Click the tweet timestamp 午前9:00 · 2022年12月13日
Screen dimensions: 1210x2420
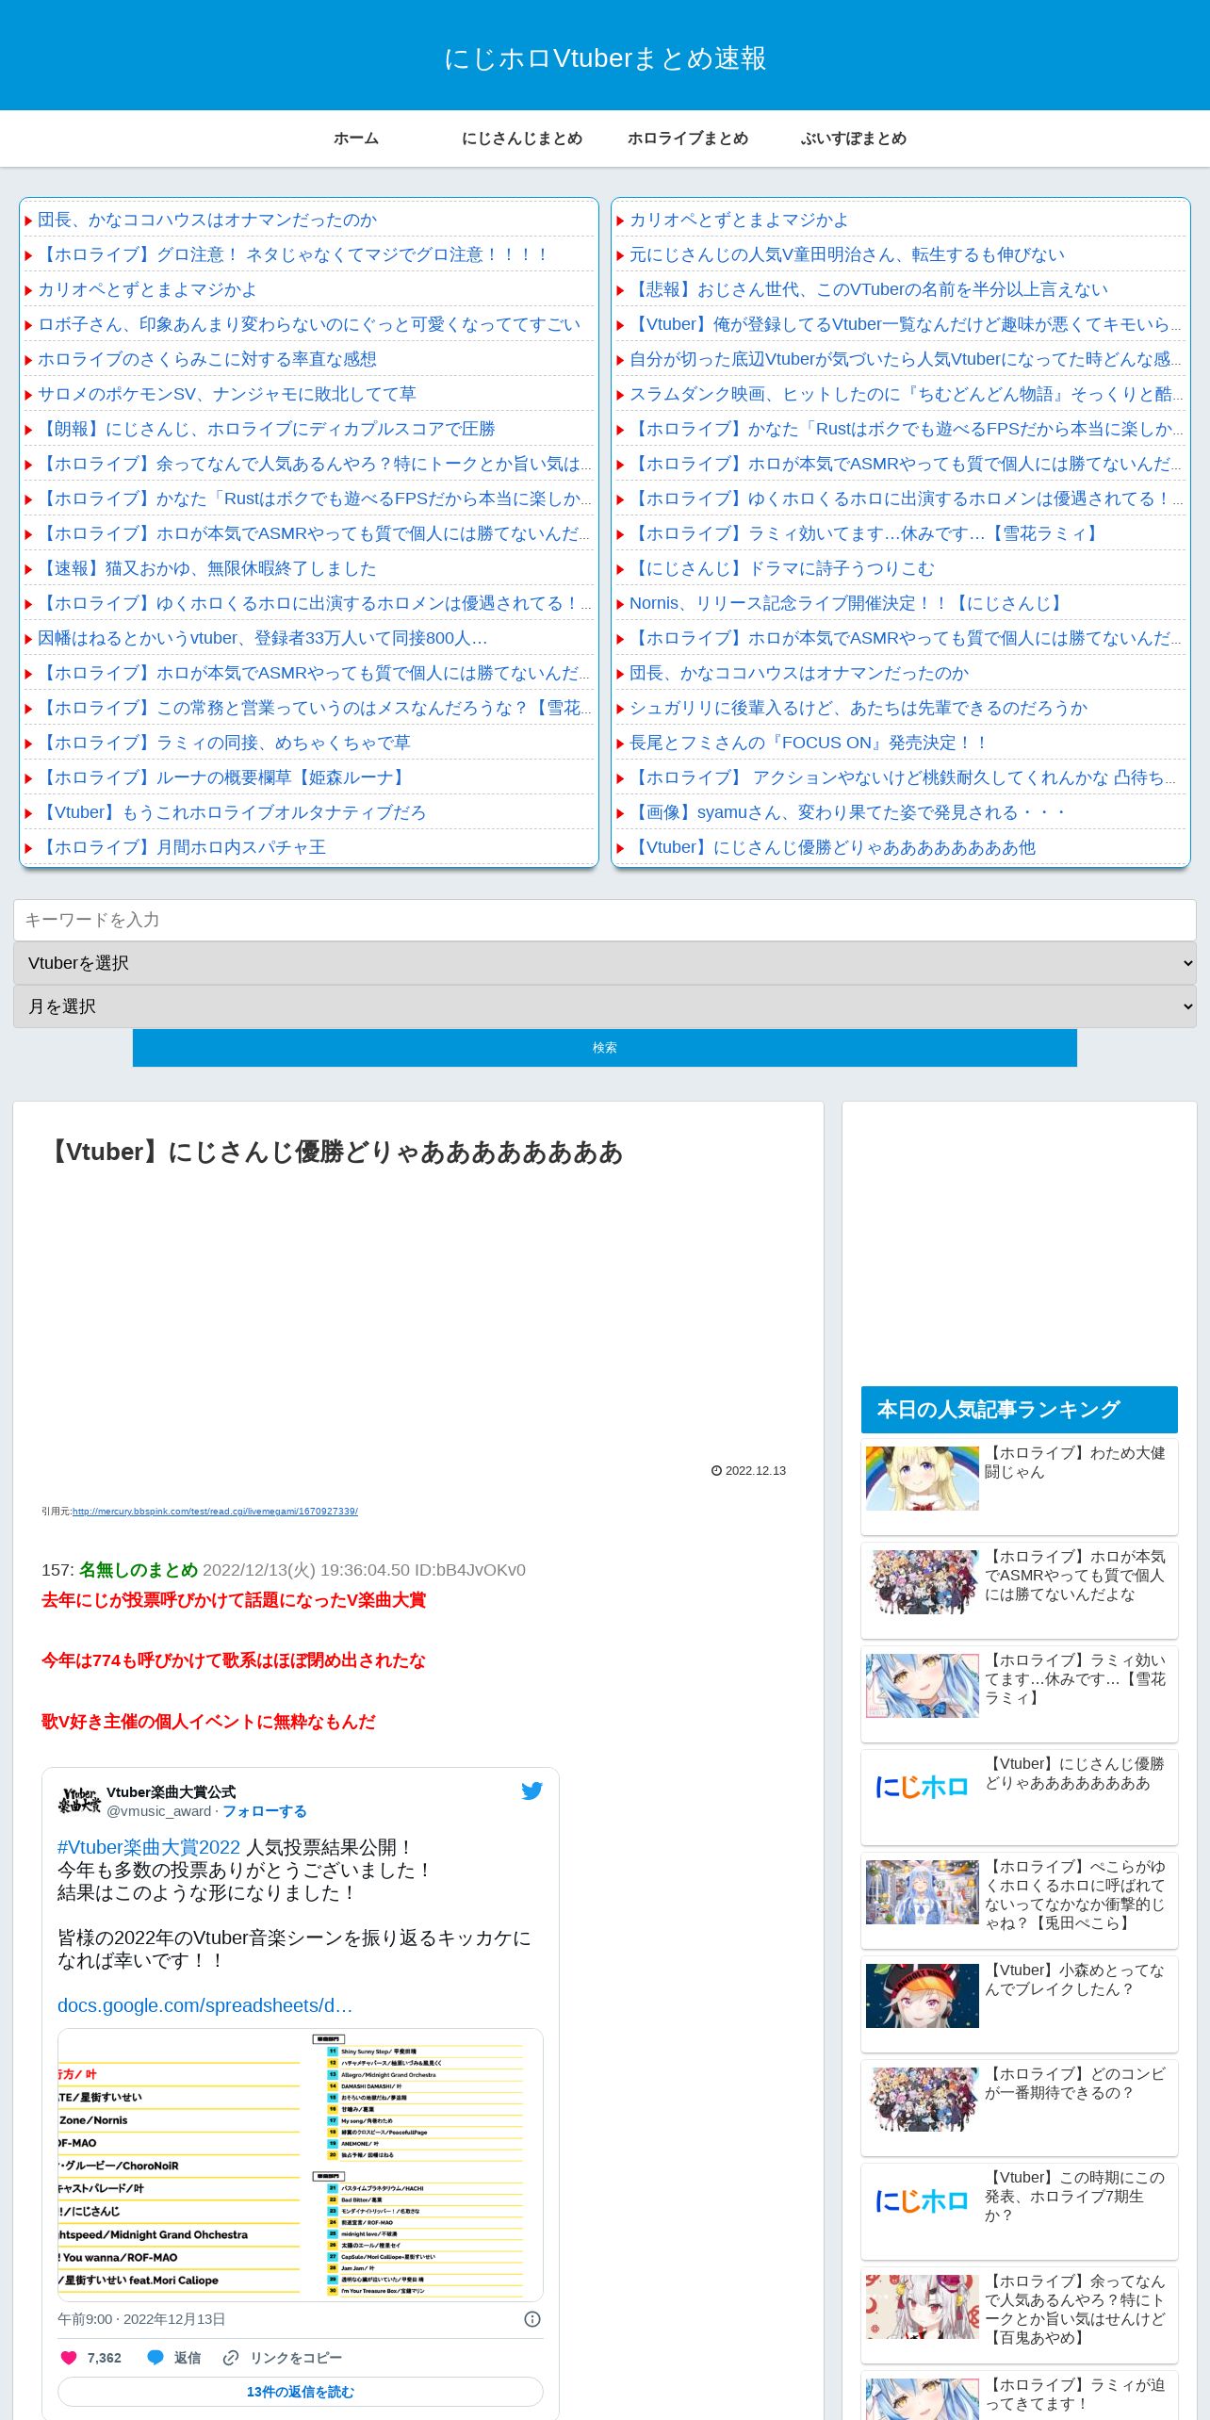tap(141, 2319)
